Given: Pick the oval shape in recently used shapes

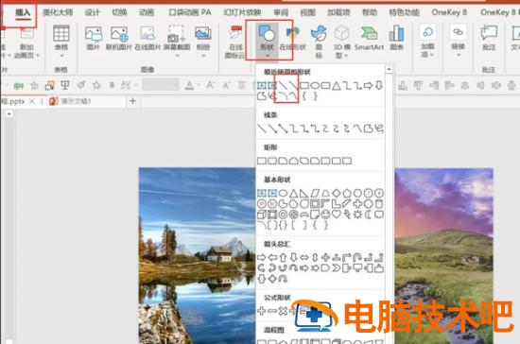Looking at the screenshot, I should 315,86.
